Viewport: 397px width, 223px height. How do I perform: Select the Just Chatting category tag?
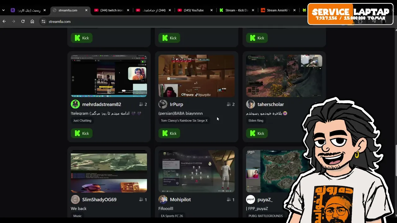pos(82,120)
